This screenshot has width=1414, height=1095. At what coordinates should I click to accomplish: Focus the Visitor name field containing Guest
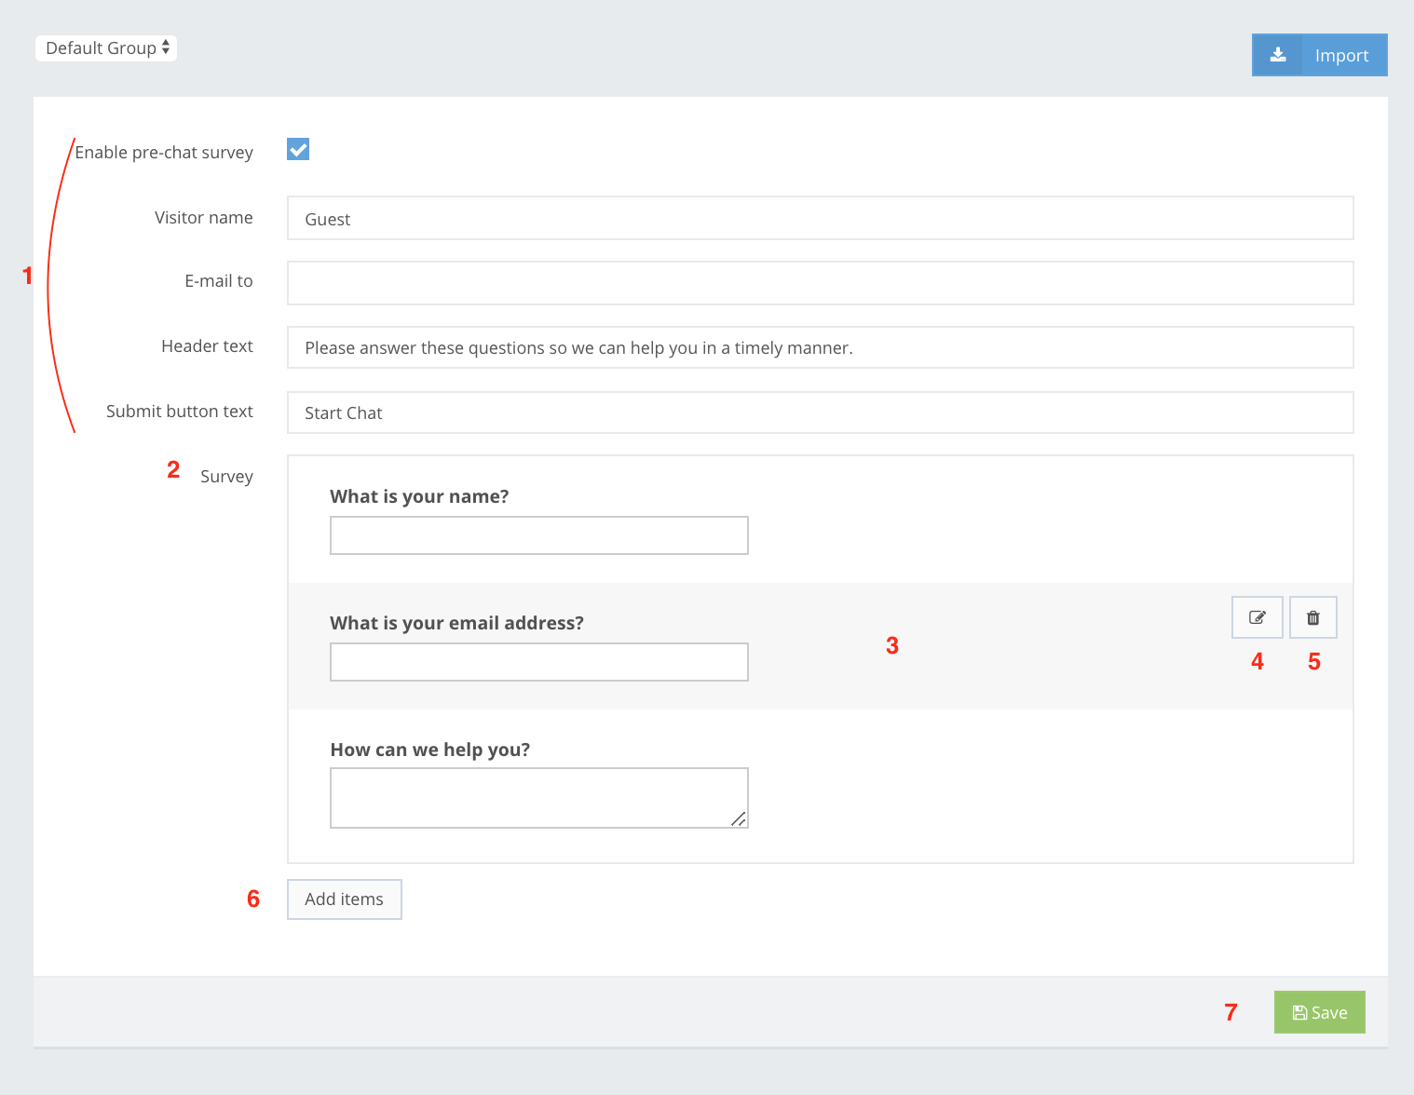(x=819, y=219)
